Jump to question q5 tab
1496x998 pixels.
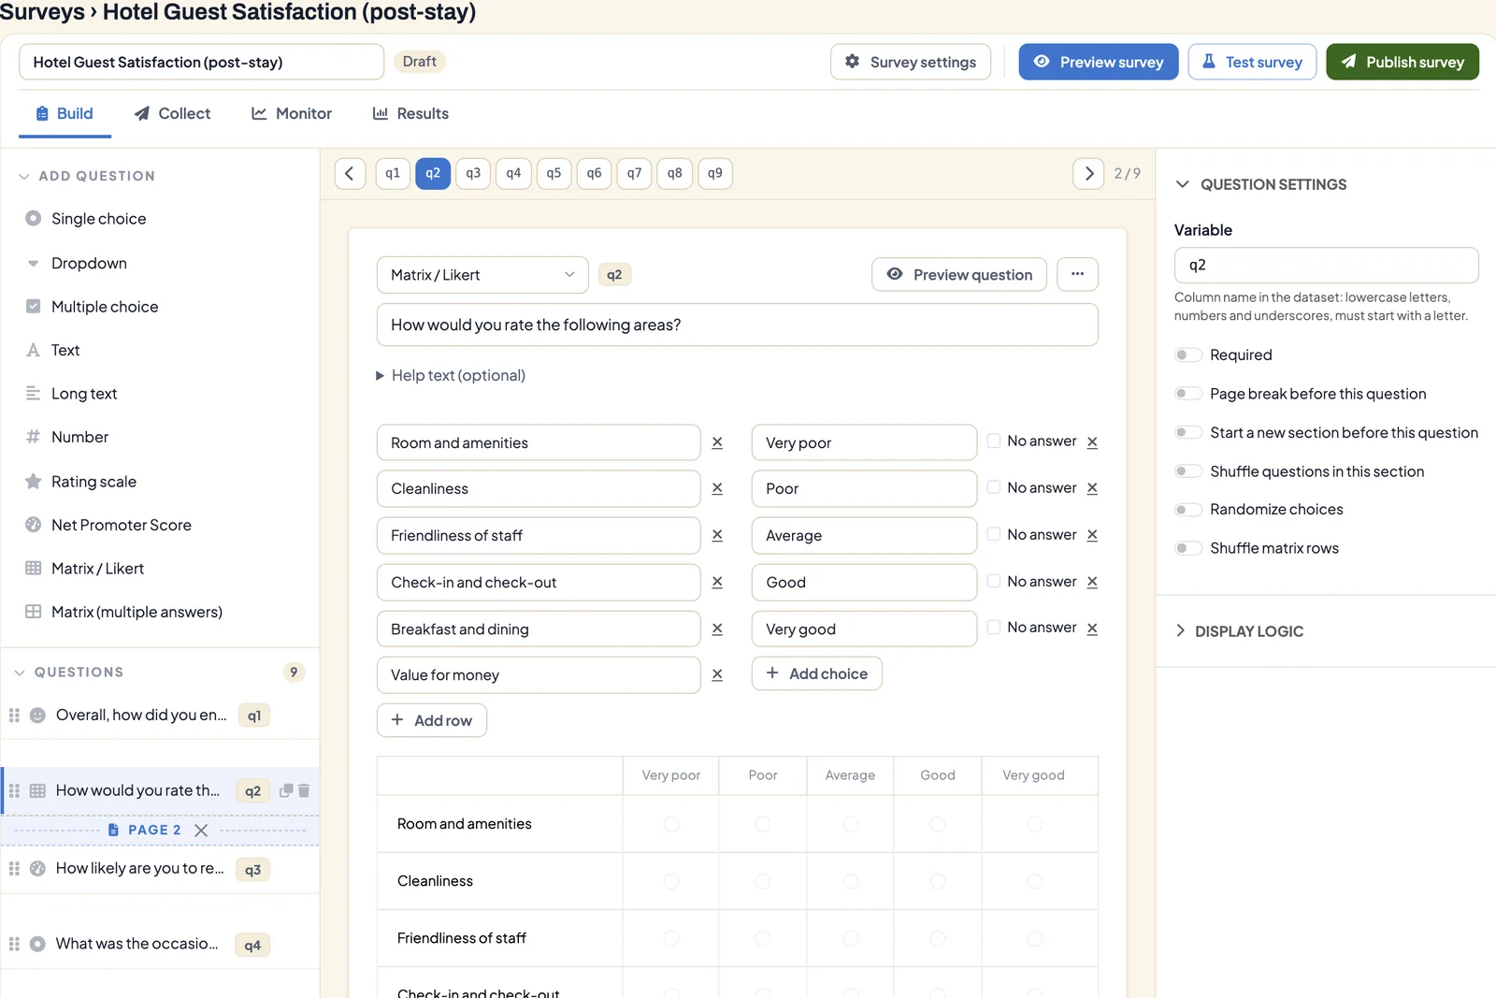[x=554, y=173]
